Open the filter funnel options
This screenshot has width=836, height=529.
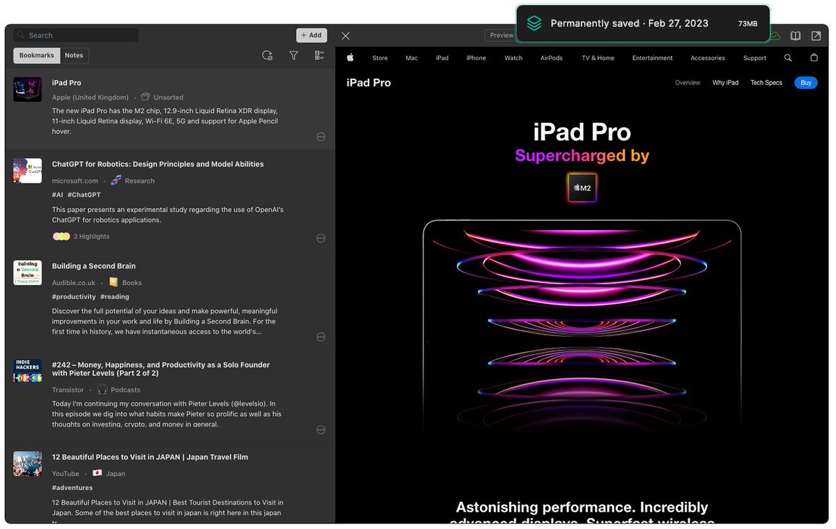(293, 55)
